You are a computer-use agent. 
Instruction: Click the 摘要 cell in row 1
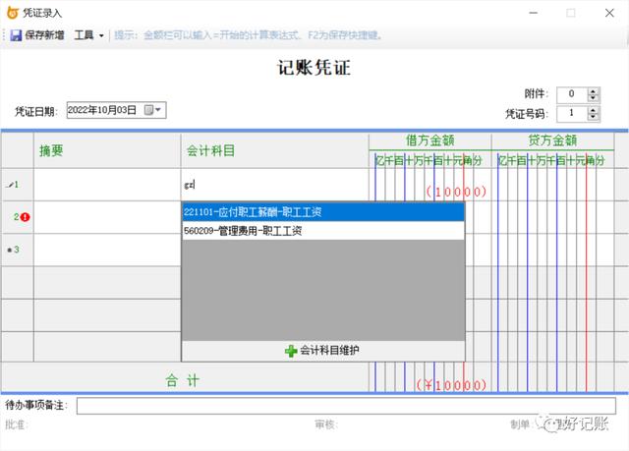click(107, 185)
